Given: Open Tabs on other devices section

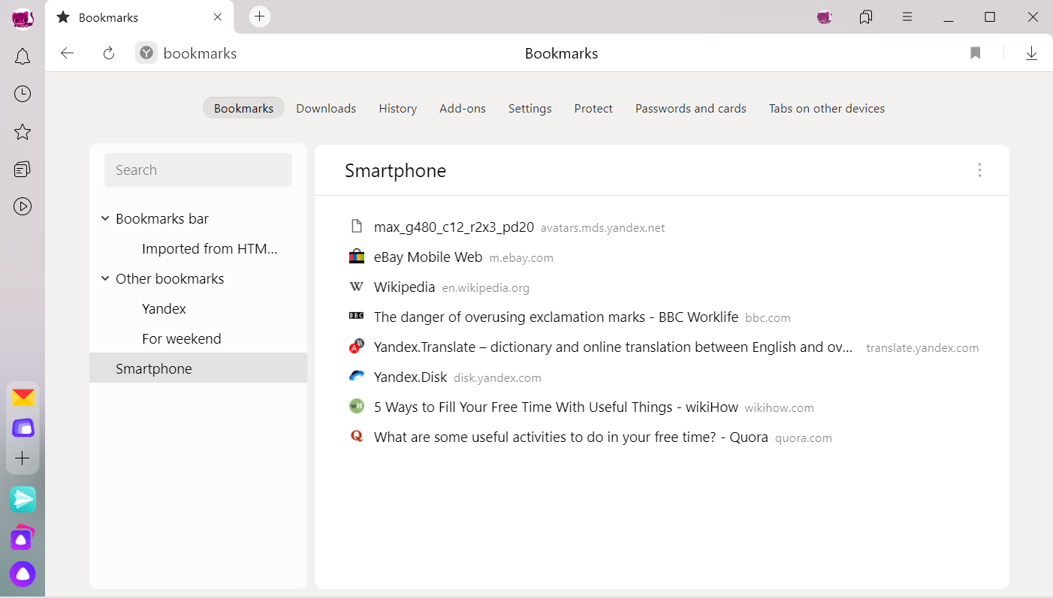Looking at the screenshot, I should tap(827, 108).
